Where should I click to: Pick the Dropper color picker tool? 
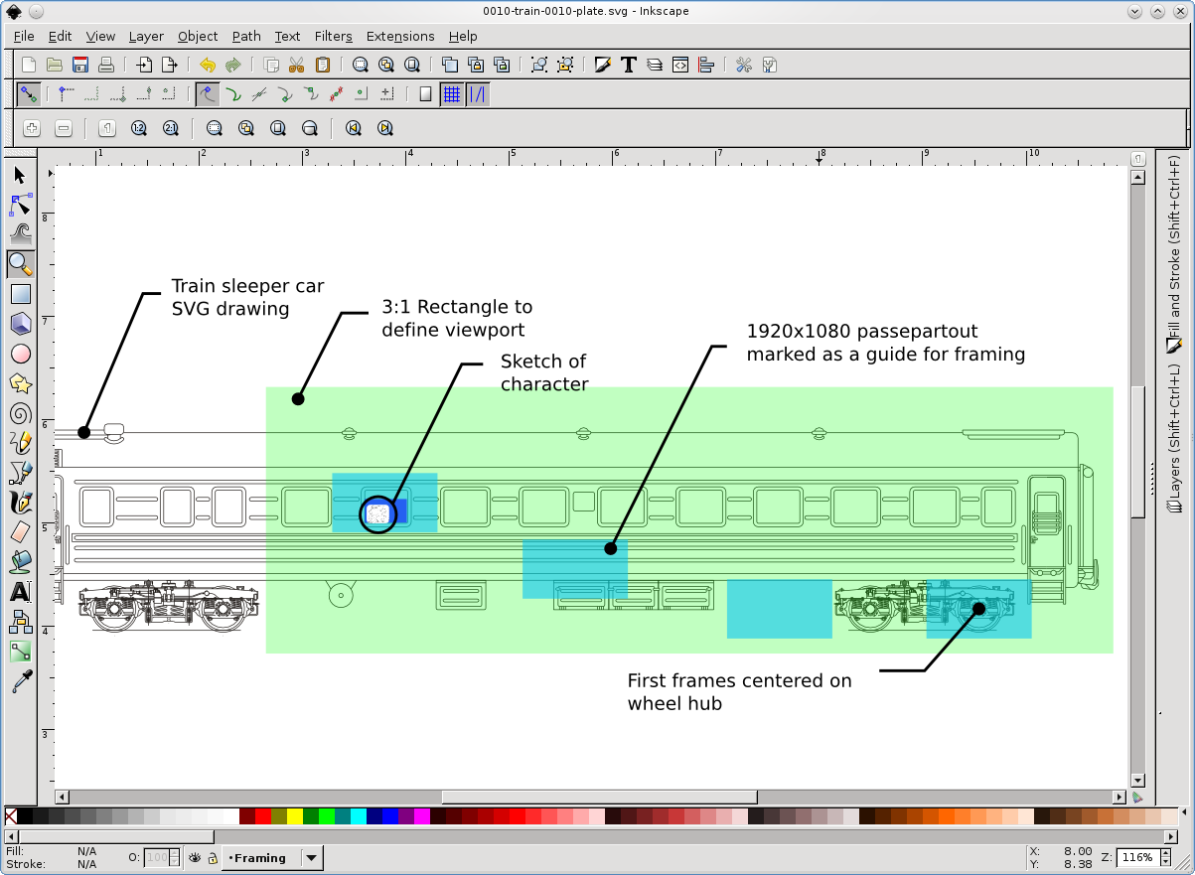(20, 681)
